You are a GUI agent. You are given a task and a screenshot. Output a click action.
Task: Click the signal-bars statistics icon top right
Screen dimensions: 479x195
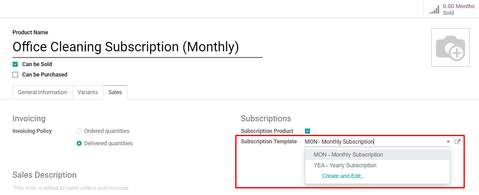pyautogui.click(x=434, y=10)
